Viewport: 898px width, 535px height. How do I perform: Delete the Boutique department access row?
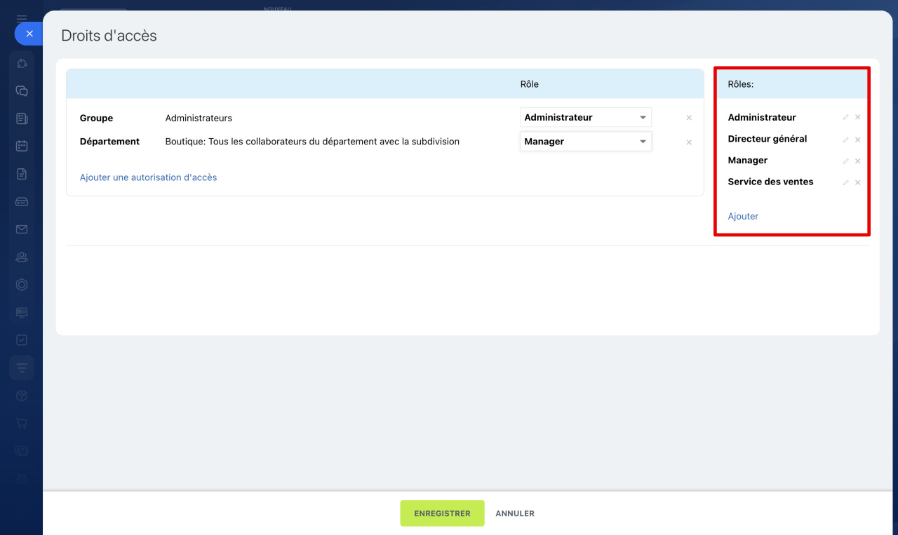pos(689,142)
